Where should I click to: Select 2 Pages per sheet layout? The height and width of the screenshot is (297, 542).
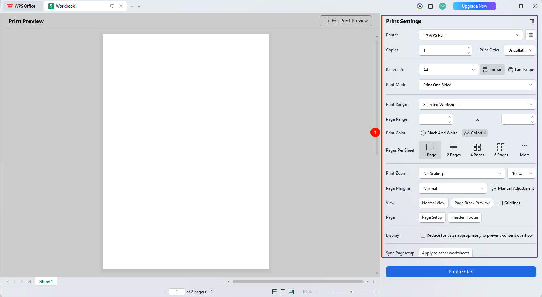coord(453,150)
